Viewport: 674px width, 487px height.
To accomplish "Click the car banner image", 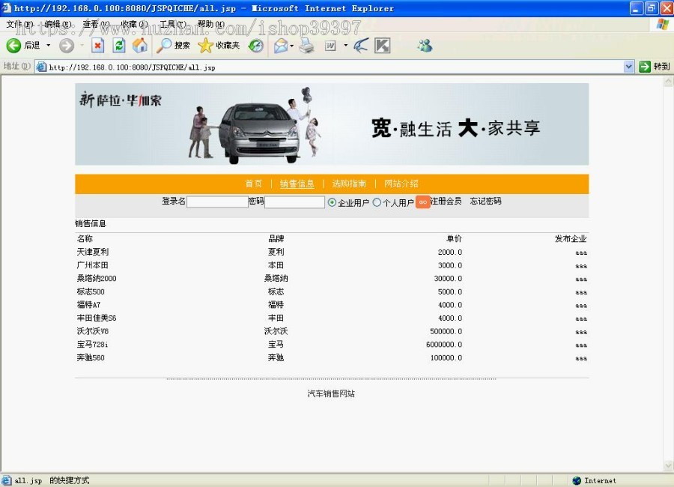I will (332, 124).
